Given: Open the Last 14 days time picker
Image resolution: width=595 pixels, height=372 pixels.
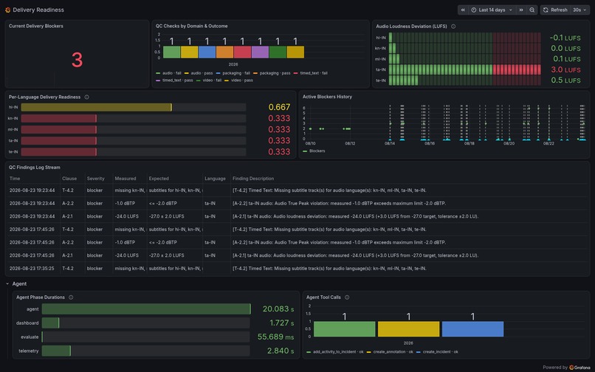Looking at the screenshot, I should tap(492, 10).
